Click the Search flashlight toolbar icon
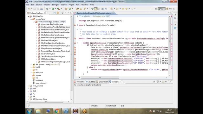203x114 pixels. (85, 9)
